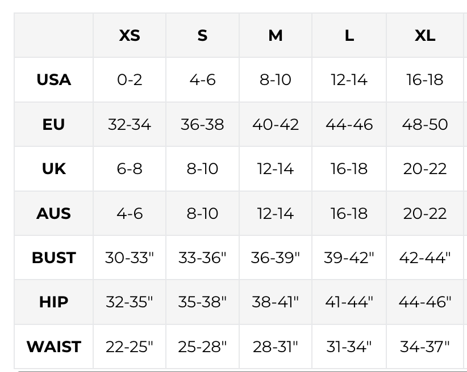This screenshot has width=467, height=372.
Task: Select the HIP row label
Action: (54, 302)
